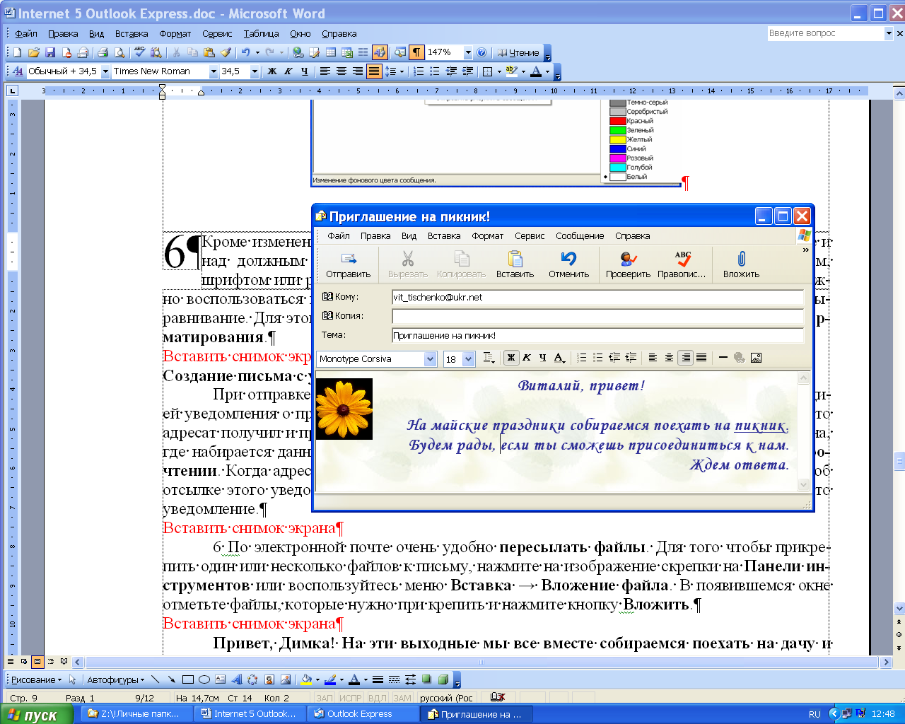Run Правопис… spelling check in message window

[682, 264]
